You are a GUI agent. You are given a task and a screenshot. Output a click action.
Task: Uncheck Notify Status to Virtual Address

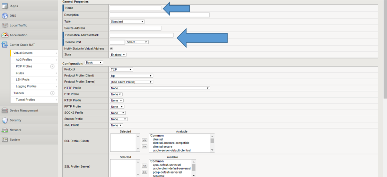click(x=111, y=48)
